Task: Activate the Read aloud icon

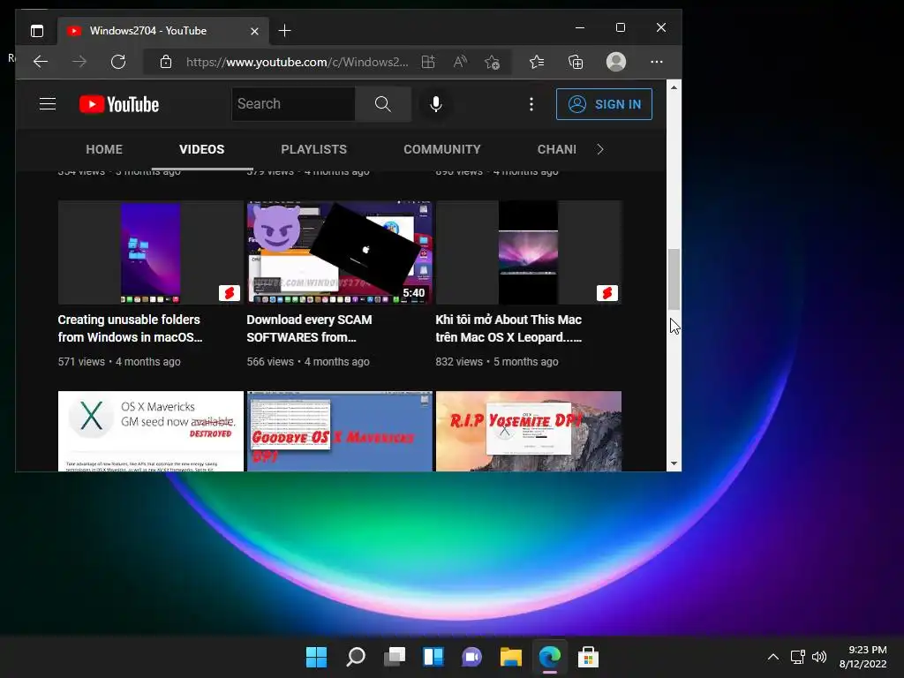Action: pyautogui.click(x=460, y=62)
